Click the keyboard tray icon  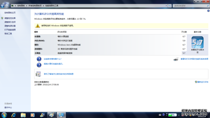point(160,115)
